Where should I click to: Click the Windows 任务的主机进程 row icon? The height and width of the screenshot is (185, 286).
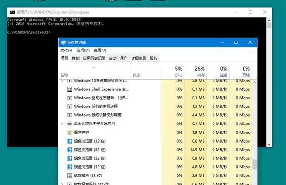click(70, 106)
